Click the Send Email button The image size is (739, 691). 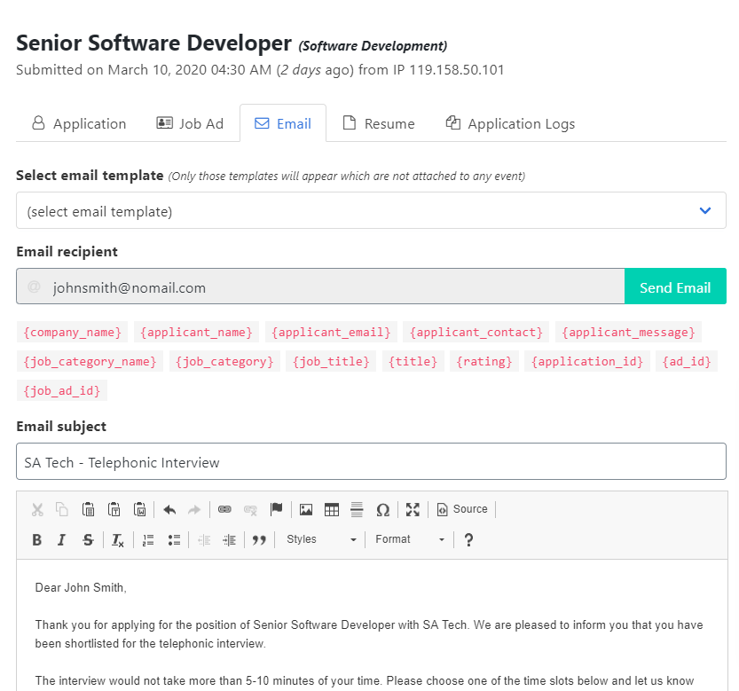(x=675, y=287)
